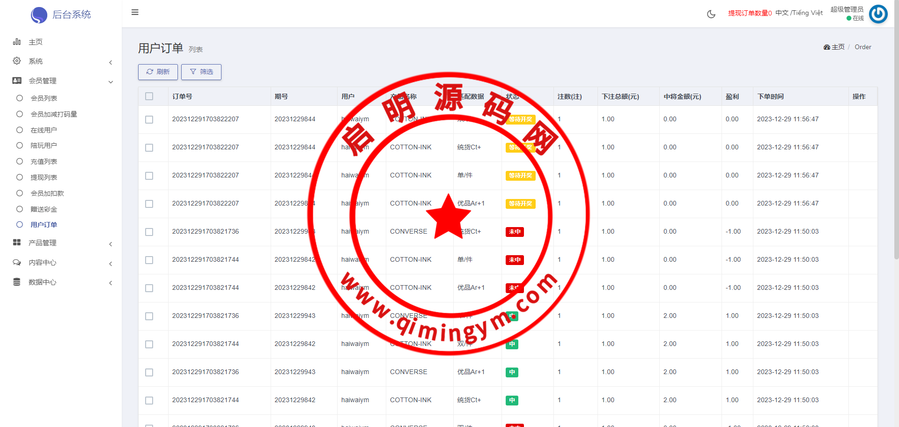Viewport: 899px width, 427px height.
Task: Select checkbox of first CONVERSE order row
Action: (149, 232)
